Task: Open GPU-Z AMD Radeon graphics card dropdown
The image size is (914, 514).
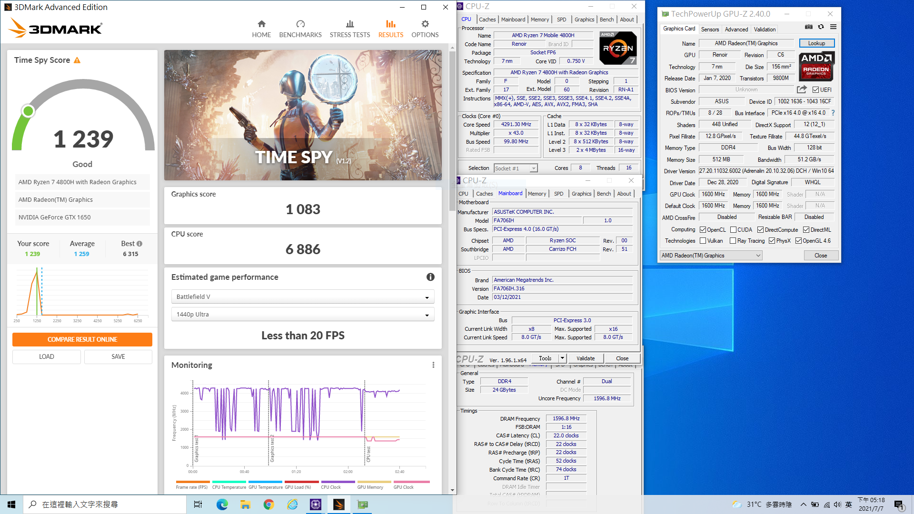Action: 711,256
